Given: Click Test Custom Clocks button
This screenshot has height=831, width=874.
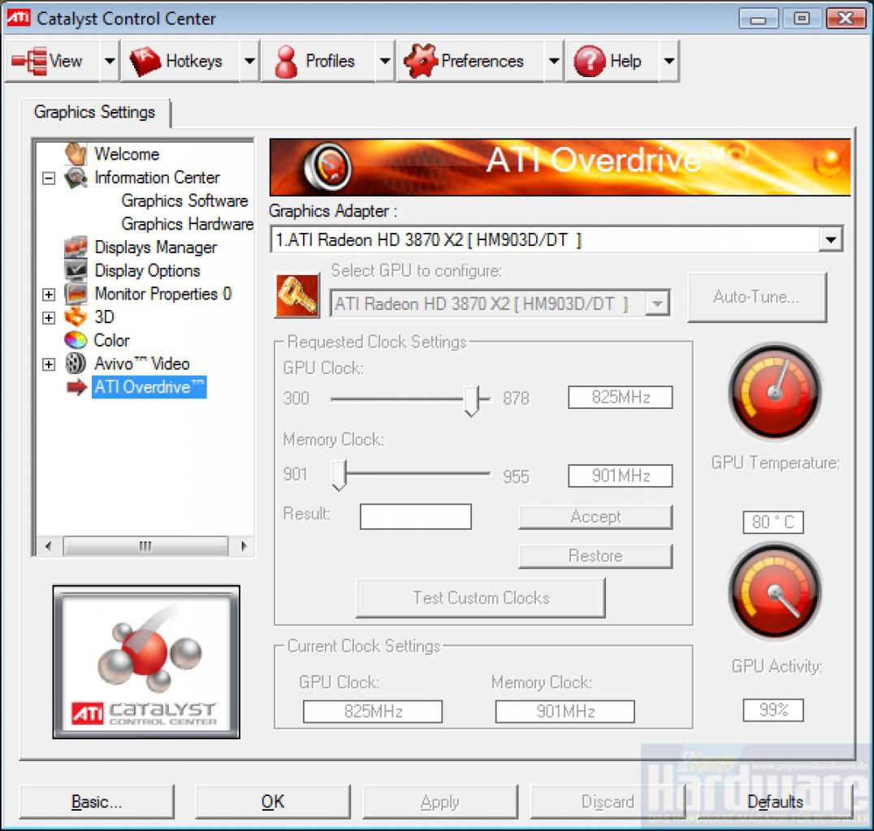Looking at the screenshot, I should click(x=481, y=597).
